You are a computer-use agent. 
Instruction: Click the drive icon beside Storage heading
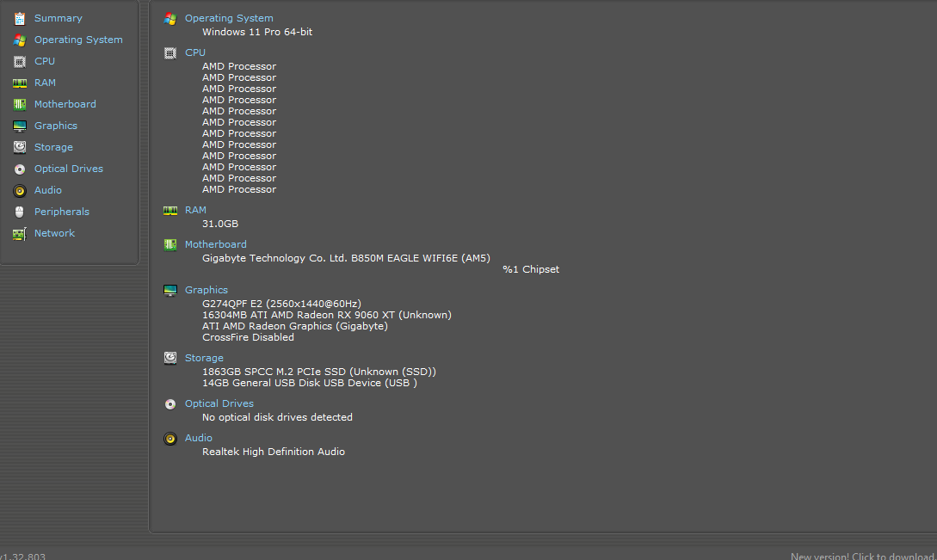(170, 358)
